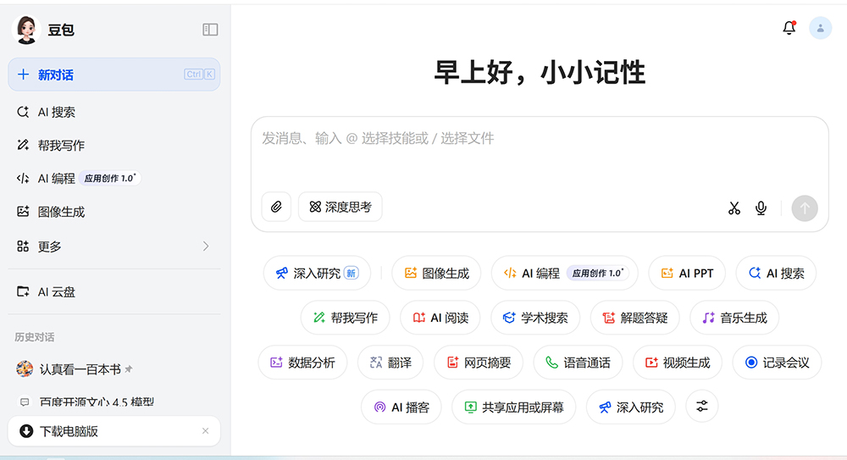This screenshot has width=847, height=460.
Task: Open the 认真看一百本书 history conversation
Action: pos(114,369)
